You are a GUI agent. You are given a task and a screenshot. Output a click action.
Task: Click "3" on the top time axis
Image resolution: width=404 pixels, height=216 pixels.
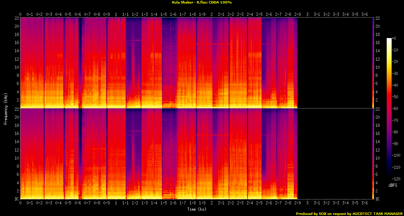click(x=307, y=14)
